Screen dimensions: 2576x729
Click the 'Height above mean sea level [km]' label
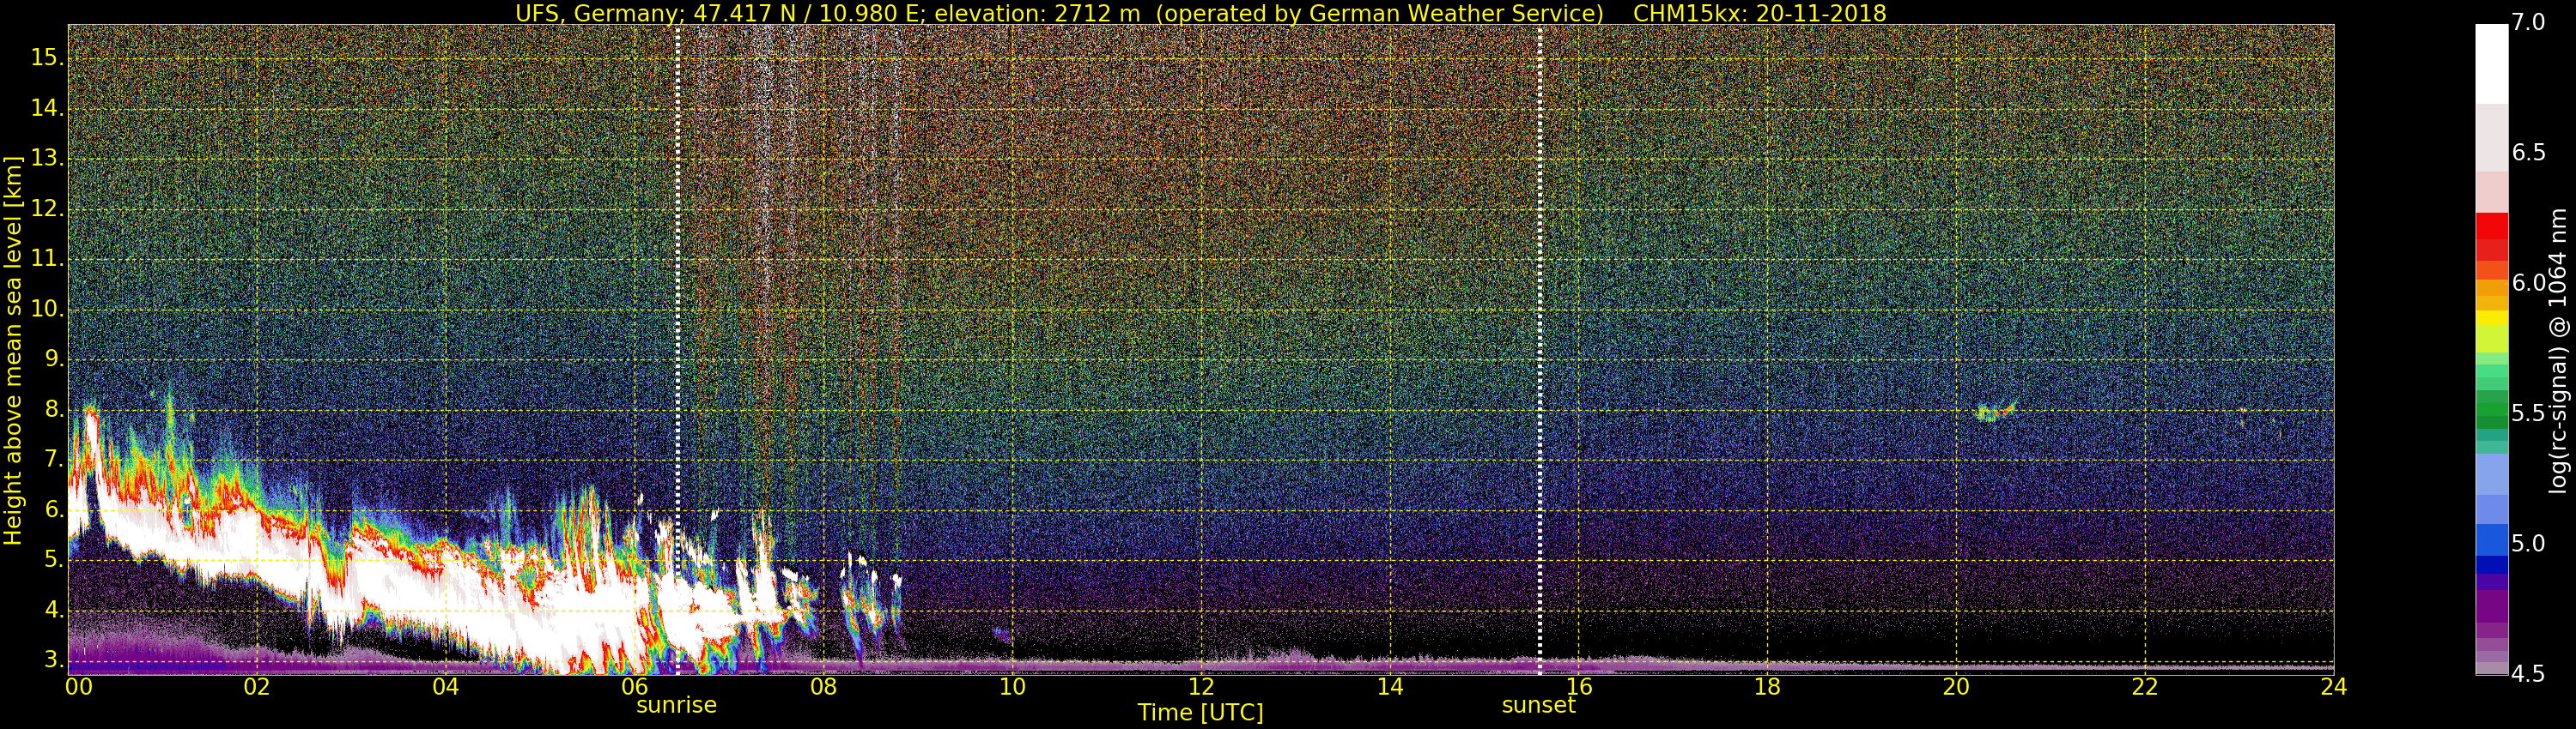13,350
